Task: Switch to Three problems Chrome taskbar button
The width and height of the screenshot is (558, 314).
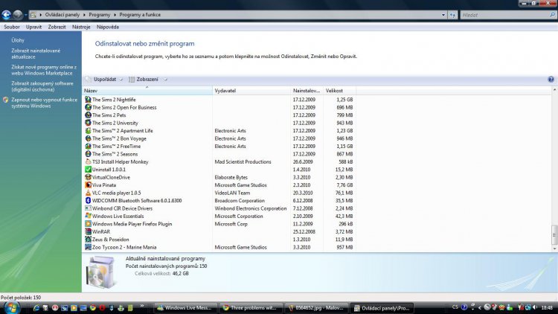Action: click(250, 308)
